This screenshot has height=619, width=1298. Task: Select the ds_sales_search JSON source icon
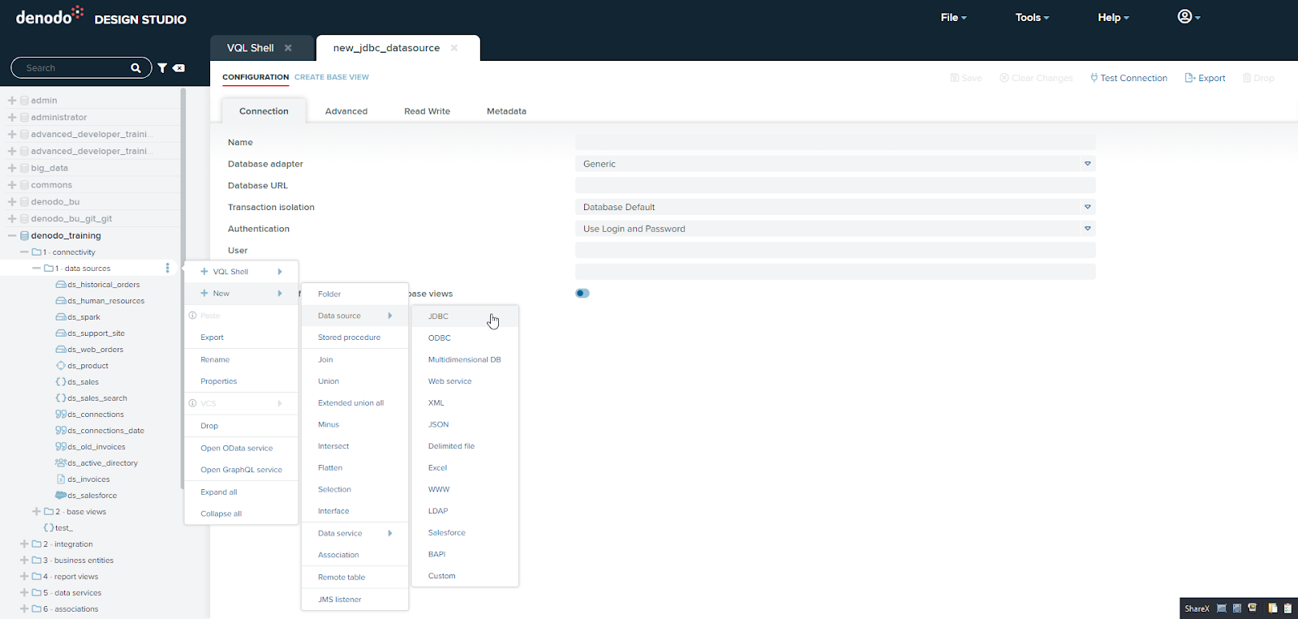(61, 398)
